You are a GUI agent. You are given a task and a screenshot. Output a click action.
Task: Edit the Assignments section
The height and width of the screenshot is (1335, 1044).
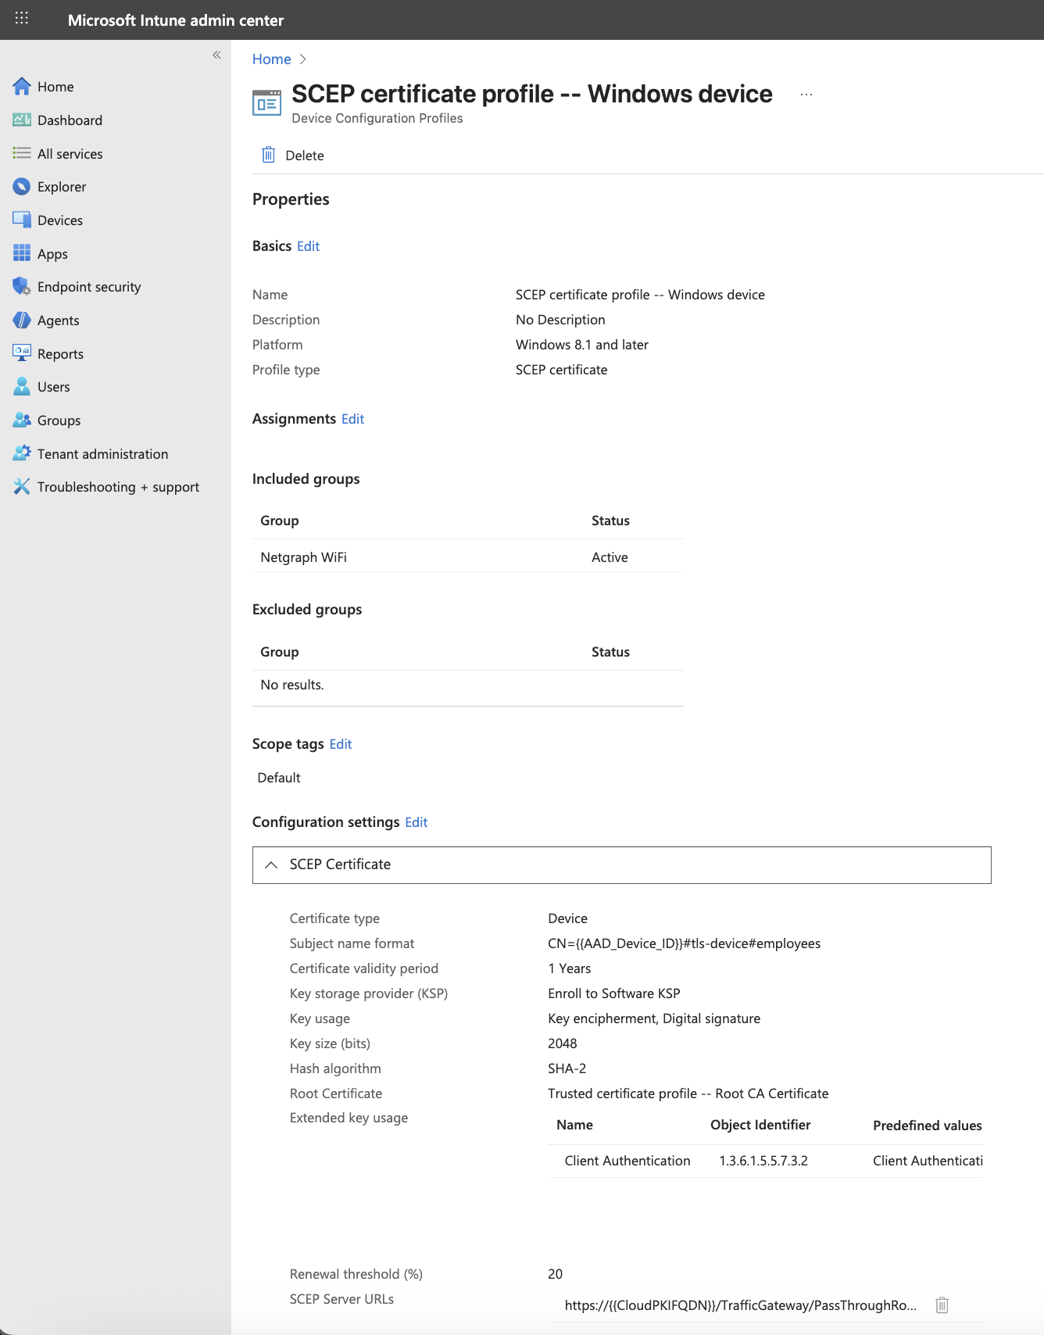[352, 419]
